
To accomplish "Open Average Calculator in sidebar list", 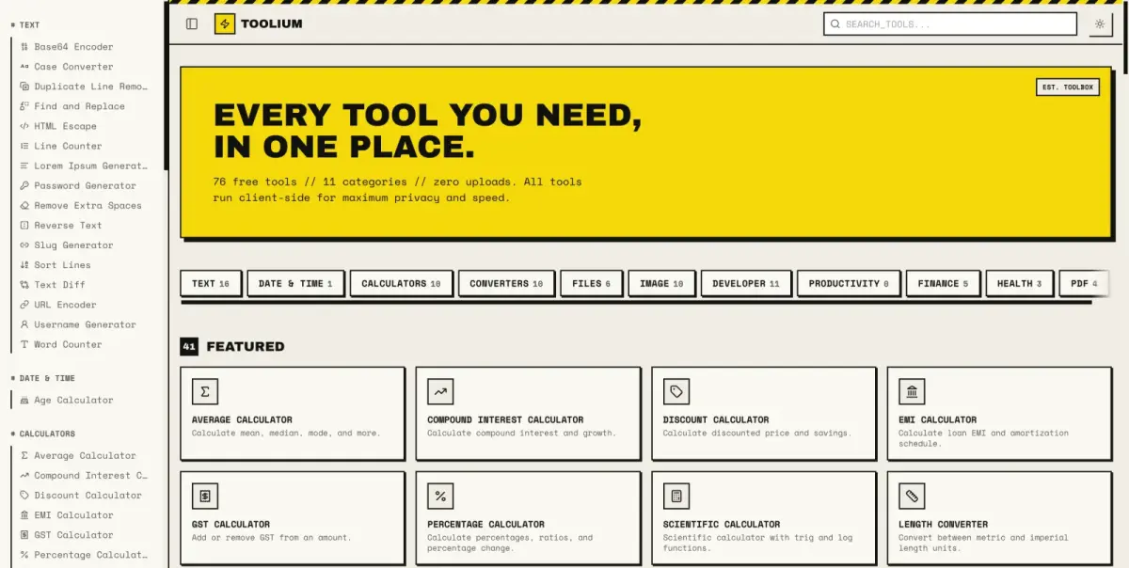I will point(85,455).
